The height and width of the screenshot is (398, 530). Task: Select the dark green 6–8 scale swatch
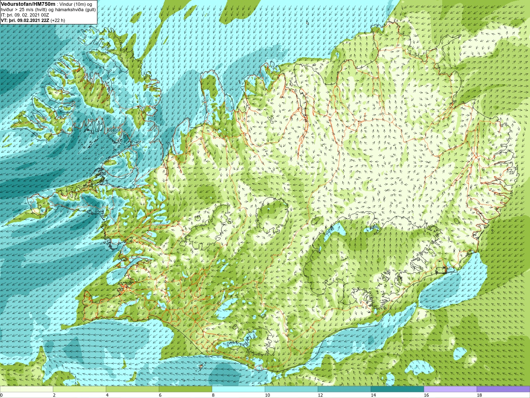[185, 389]
